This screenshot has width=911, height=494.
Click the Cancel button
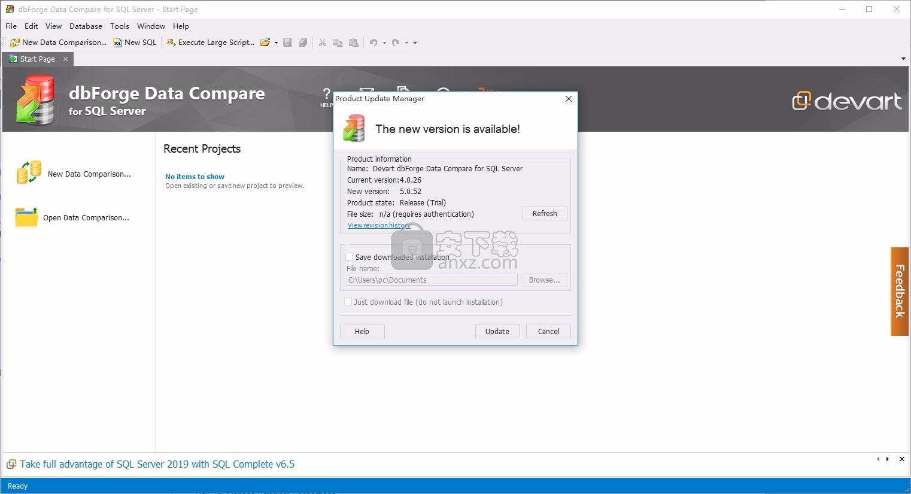pyautogui.click(x=549, y=332)
